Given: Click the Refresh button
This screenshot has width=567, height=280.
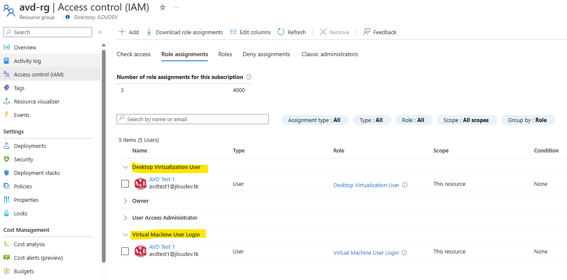Looking at the screenshot, I should pos(292,32).
